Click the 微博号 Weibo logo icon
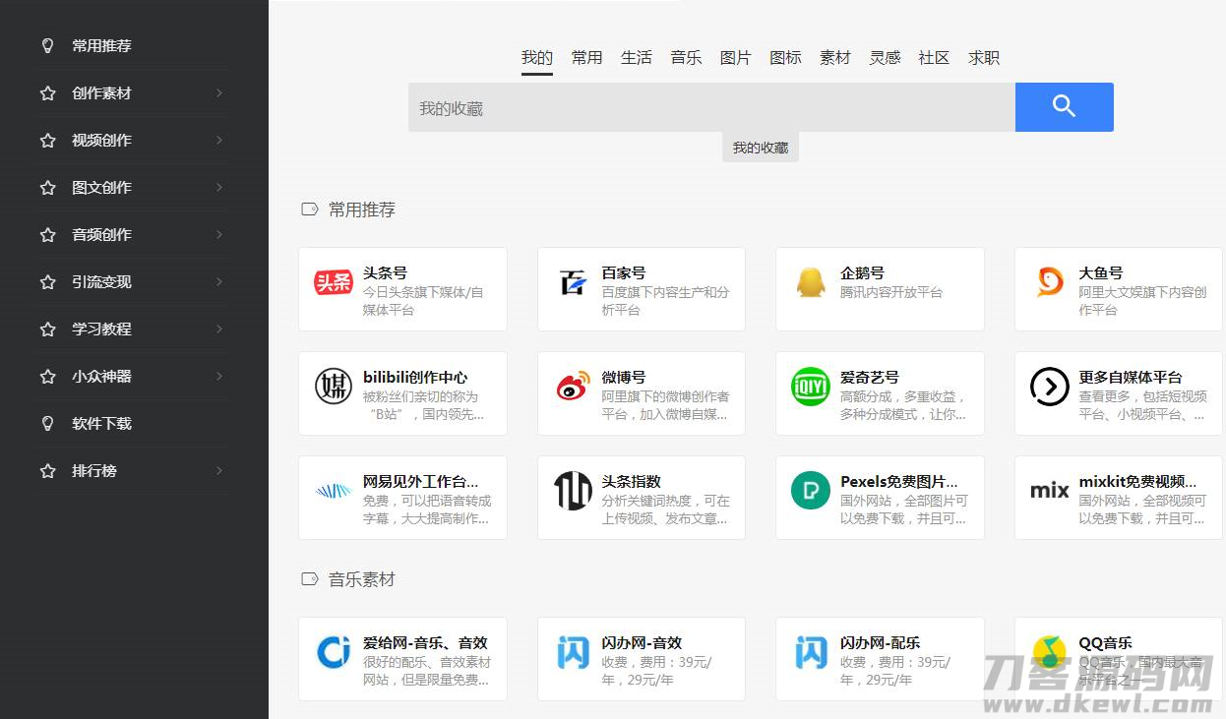The height and width of the screenshot is (719, 1226). 573,387
